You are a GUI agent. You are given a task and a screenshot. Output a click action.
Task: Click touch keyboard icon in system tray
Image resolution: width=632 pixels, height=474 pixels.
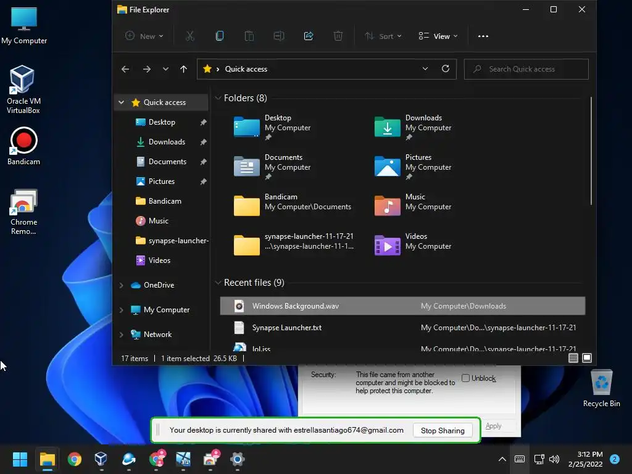520,459
